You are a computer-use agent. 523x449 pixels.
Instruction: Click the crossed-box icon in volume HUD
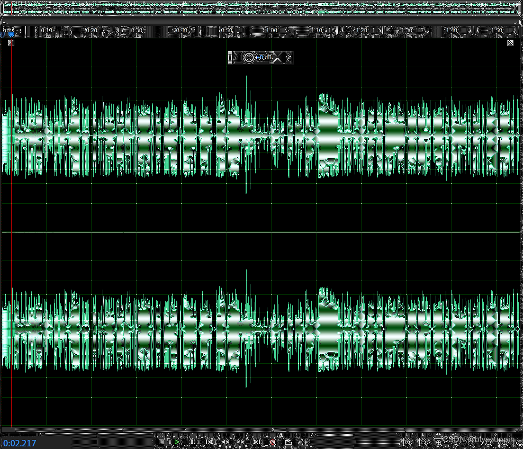coord(278,57)
